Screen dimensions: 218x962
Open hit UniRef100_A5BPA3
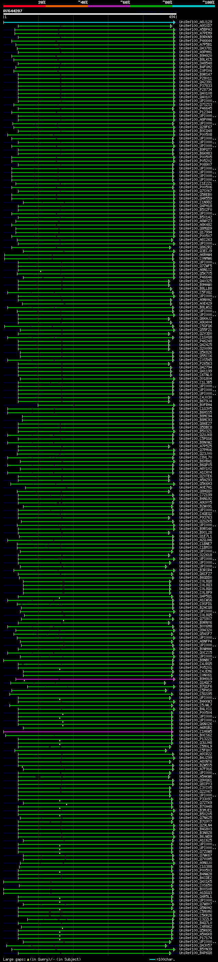coord(196,29)
